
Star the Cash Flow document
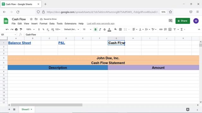(31, 19)
